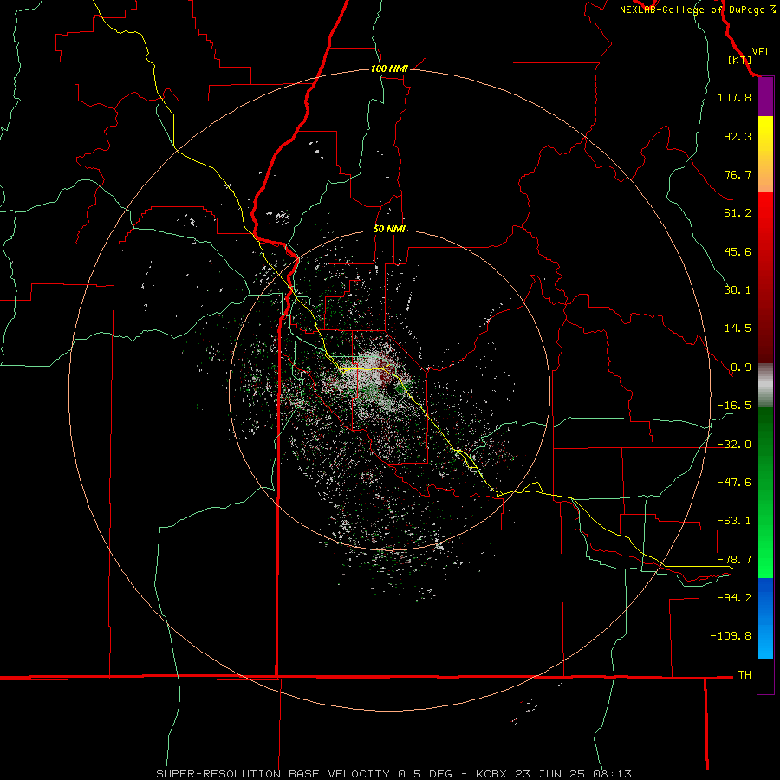Image resolution: width=780 pixels, height=780 pixels.
Task: Click the KCBX radar site identifier in the caption
Action: (491, 774)
